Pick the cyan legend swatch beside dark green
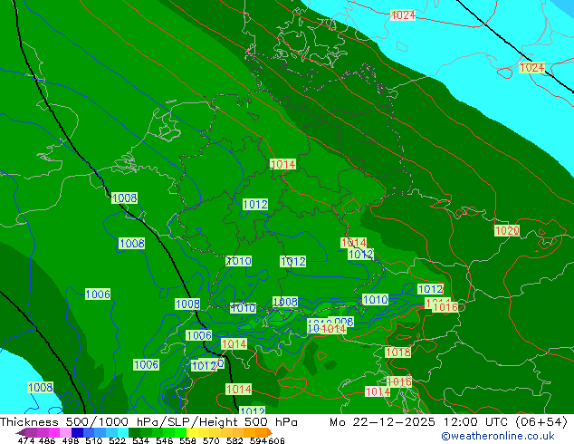Image resolution: width=574 pixels, height=444 pixels. point(123,432)
